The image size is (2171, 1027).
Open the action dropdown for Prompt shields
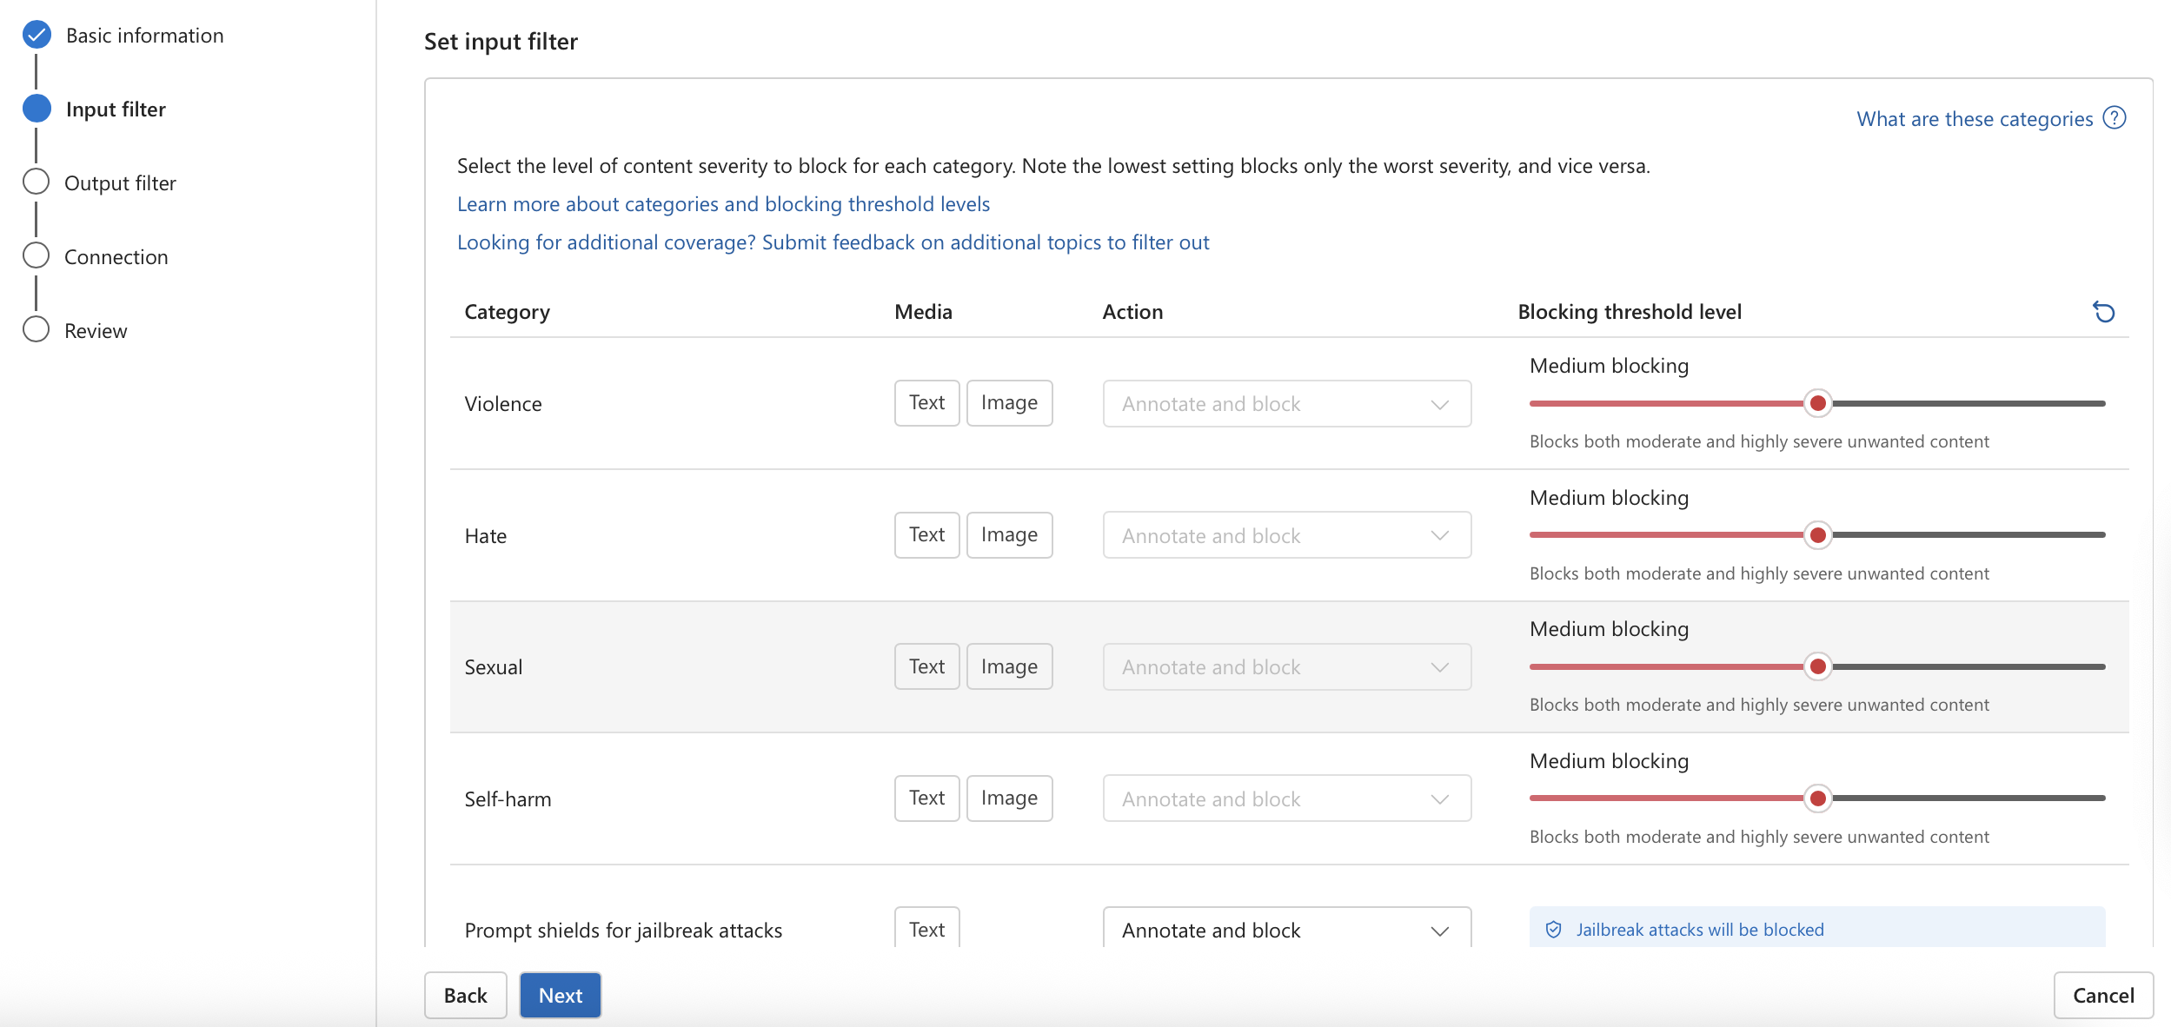tap(1285, 929)
